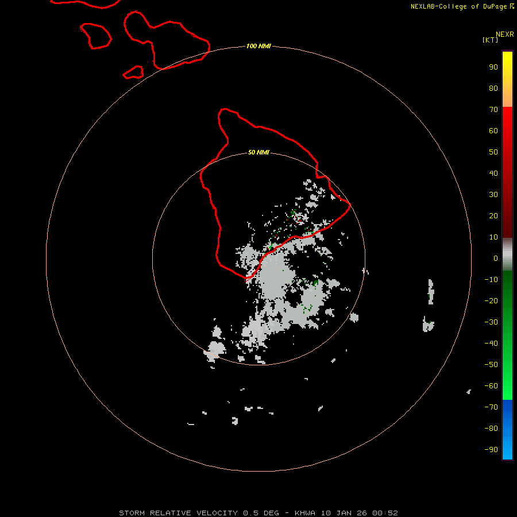Click the 100 NMI range ring label
Viewport: 517px width, 517px height.
pos(258,46)
